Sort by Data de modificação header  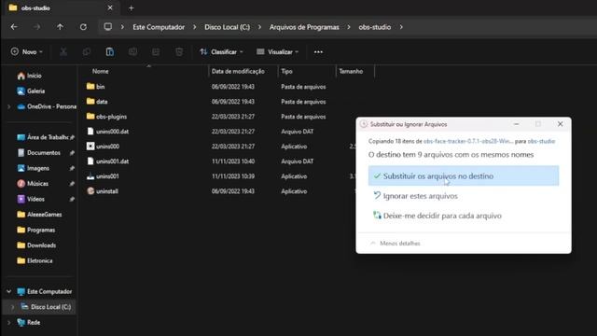(238, 71)
